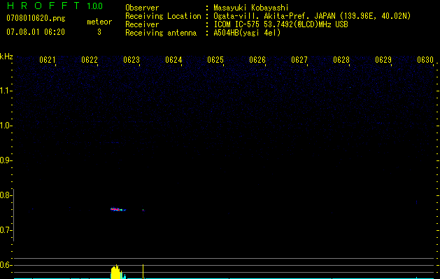Click the 0628 time marker

click(x=341, y=60)
